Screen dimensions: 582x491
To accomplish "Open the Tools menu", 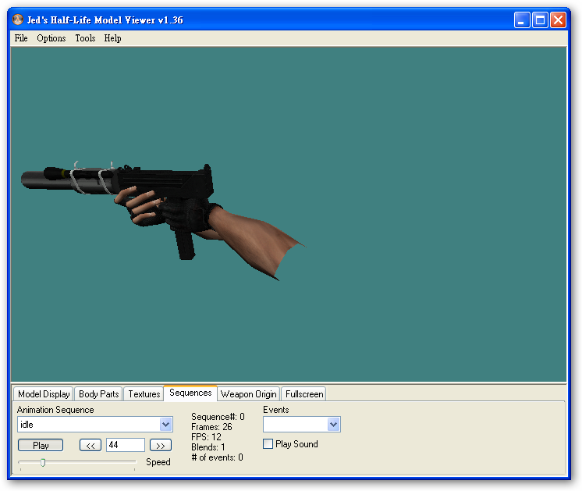I will click(85, 38).
